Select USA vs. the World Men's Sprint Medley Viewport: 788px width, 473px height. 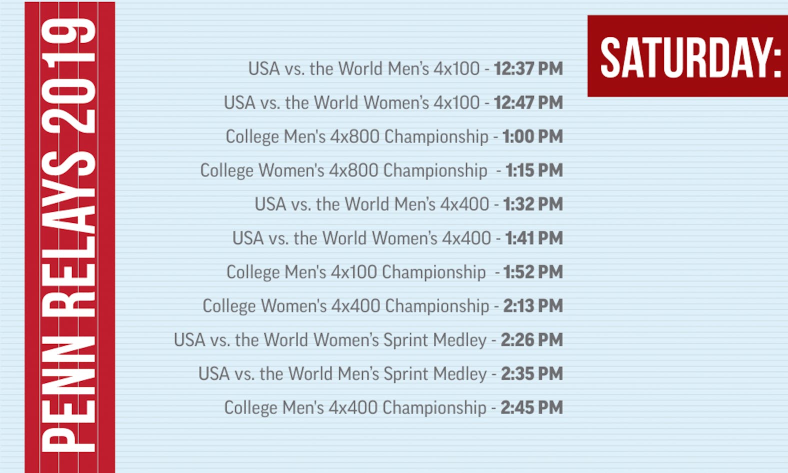342,374
